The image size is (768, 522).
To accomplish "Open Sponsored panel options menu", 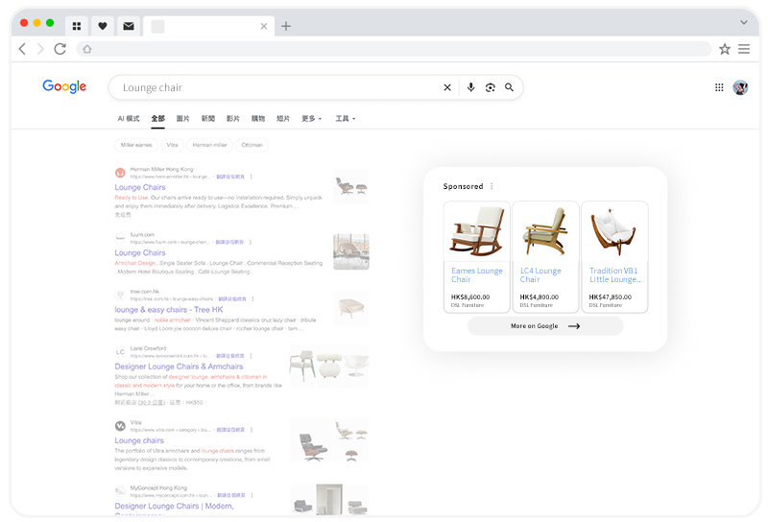I will click(x=492, y=186).
